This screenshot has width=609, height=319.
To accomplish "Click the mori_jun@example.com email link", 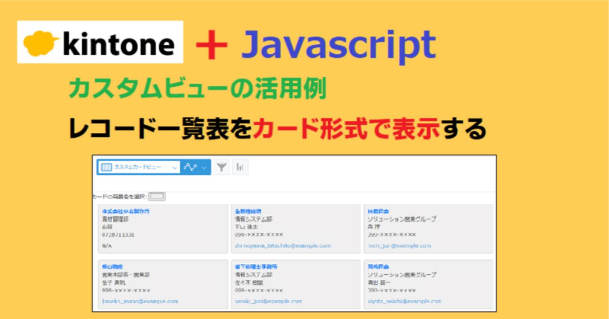I will (x=399, y=246).
